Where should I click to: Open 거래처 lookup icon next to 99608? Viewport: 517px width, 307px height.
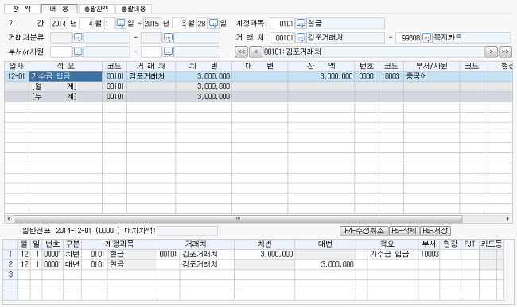(x=426, y=37)
